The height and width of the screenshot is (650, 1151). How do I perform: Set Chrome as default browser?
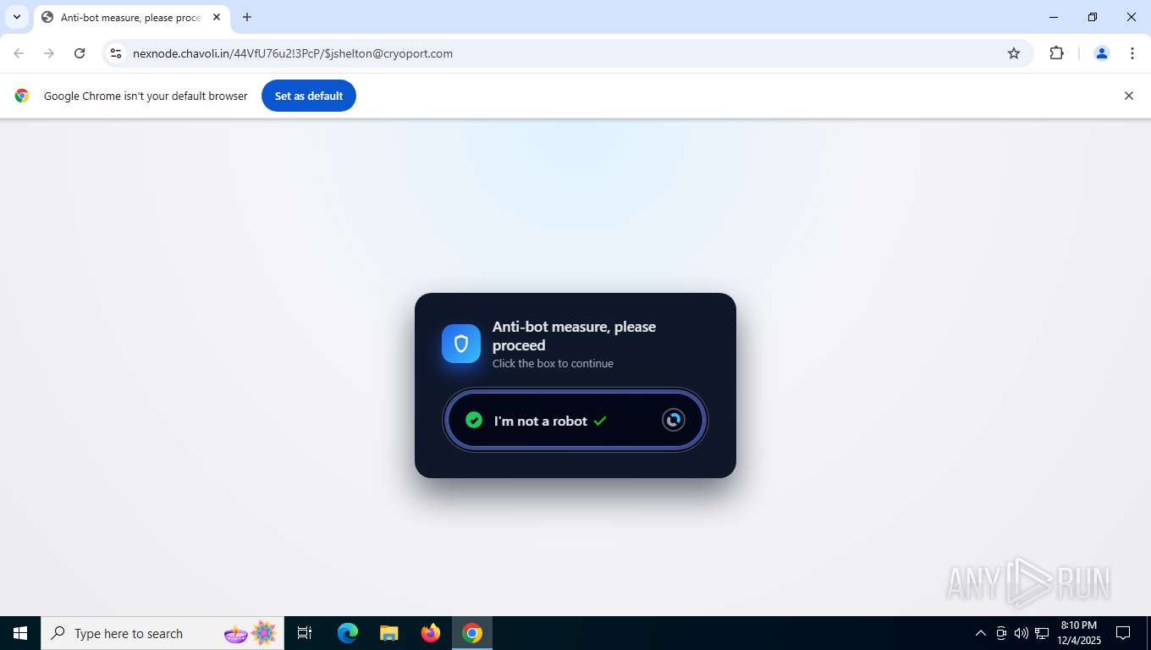[x=309, y=96]
